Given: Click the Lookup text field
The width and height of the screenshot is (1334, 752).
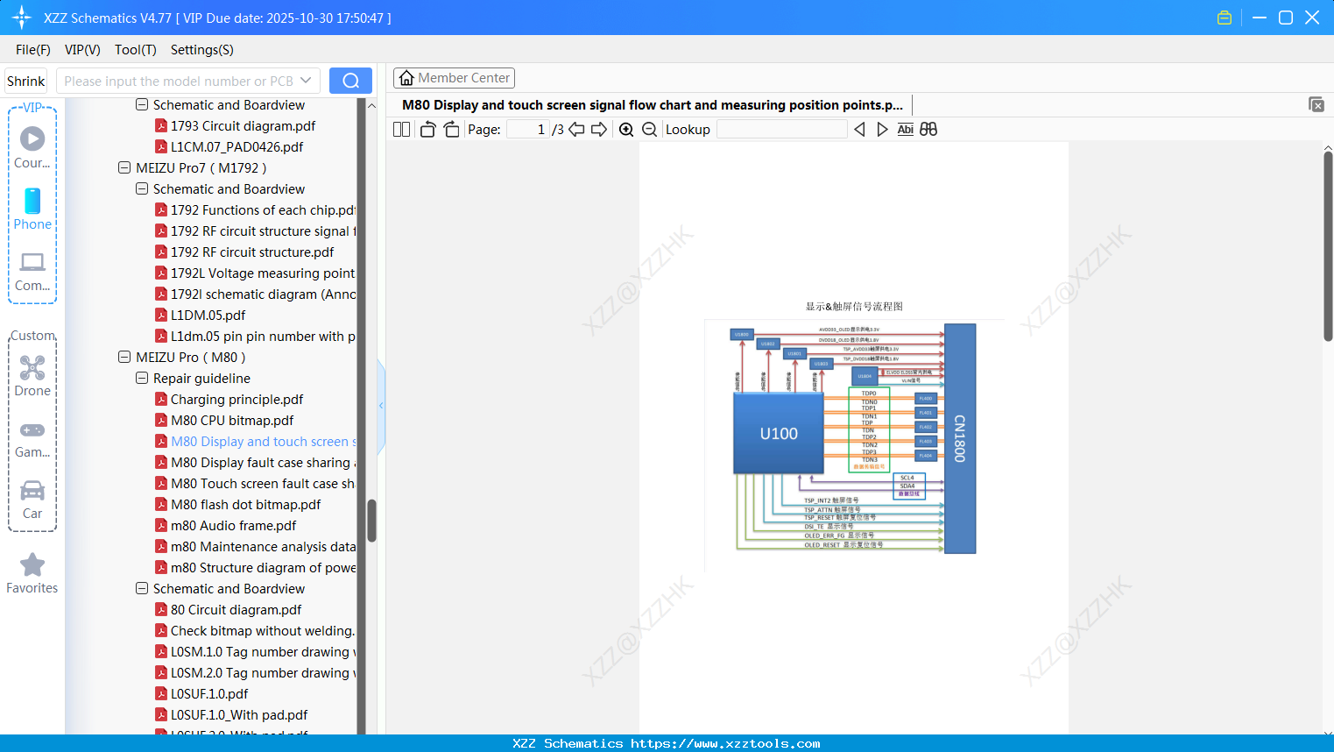Looking at the screenshot, I should [781, 130].
